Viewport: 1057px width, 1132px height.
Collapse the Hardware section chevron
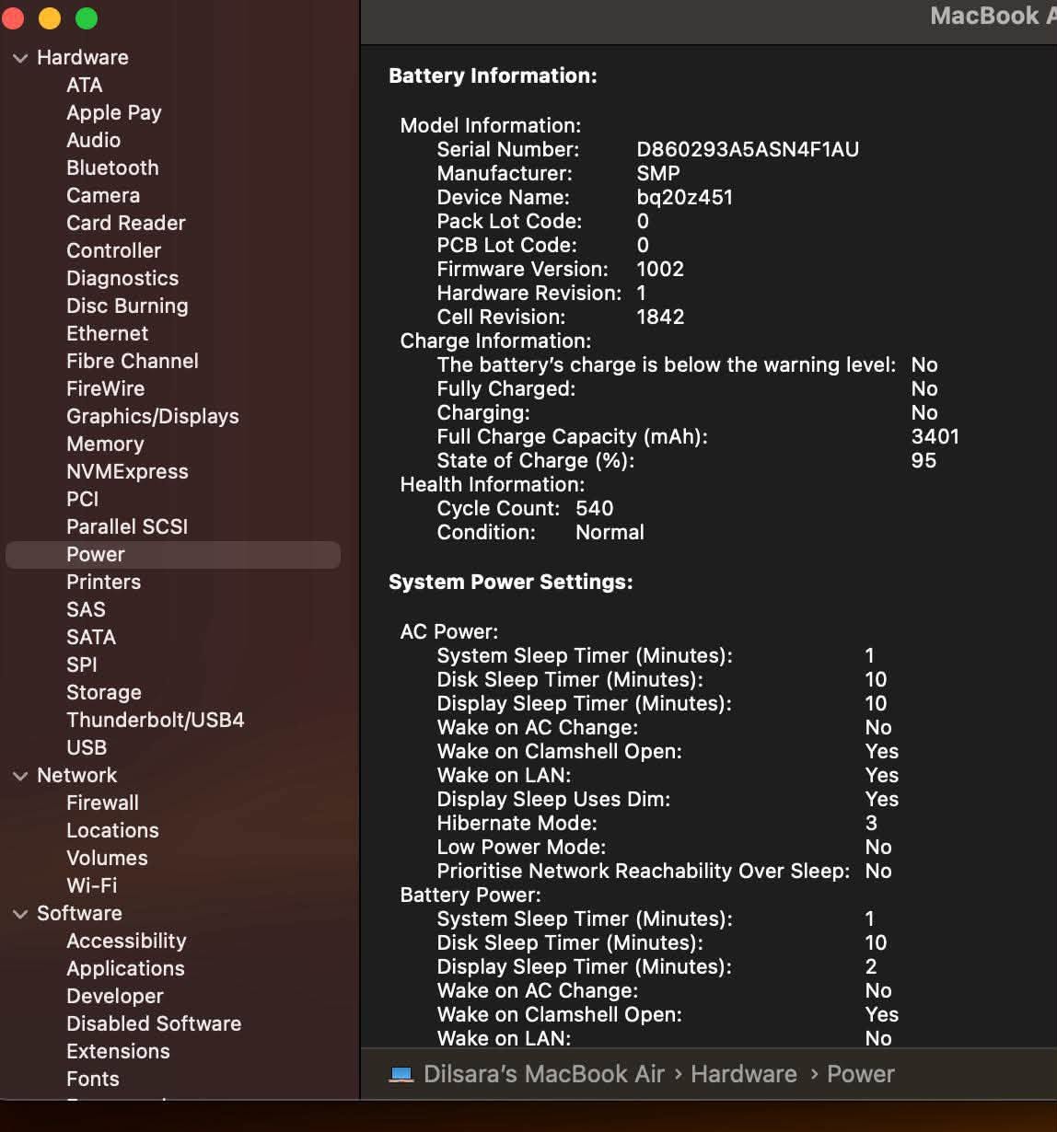click(x=20, y=58)
